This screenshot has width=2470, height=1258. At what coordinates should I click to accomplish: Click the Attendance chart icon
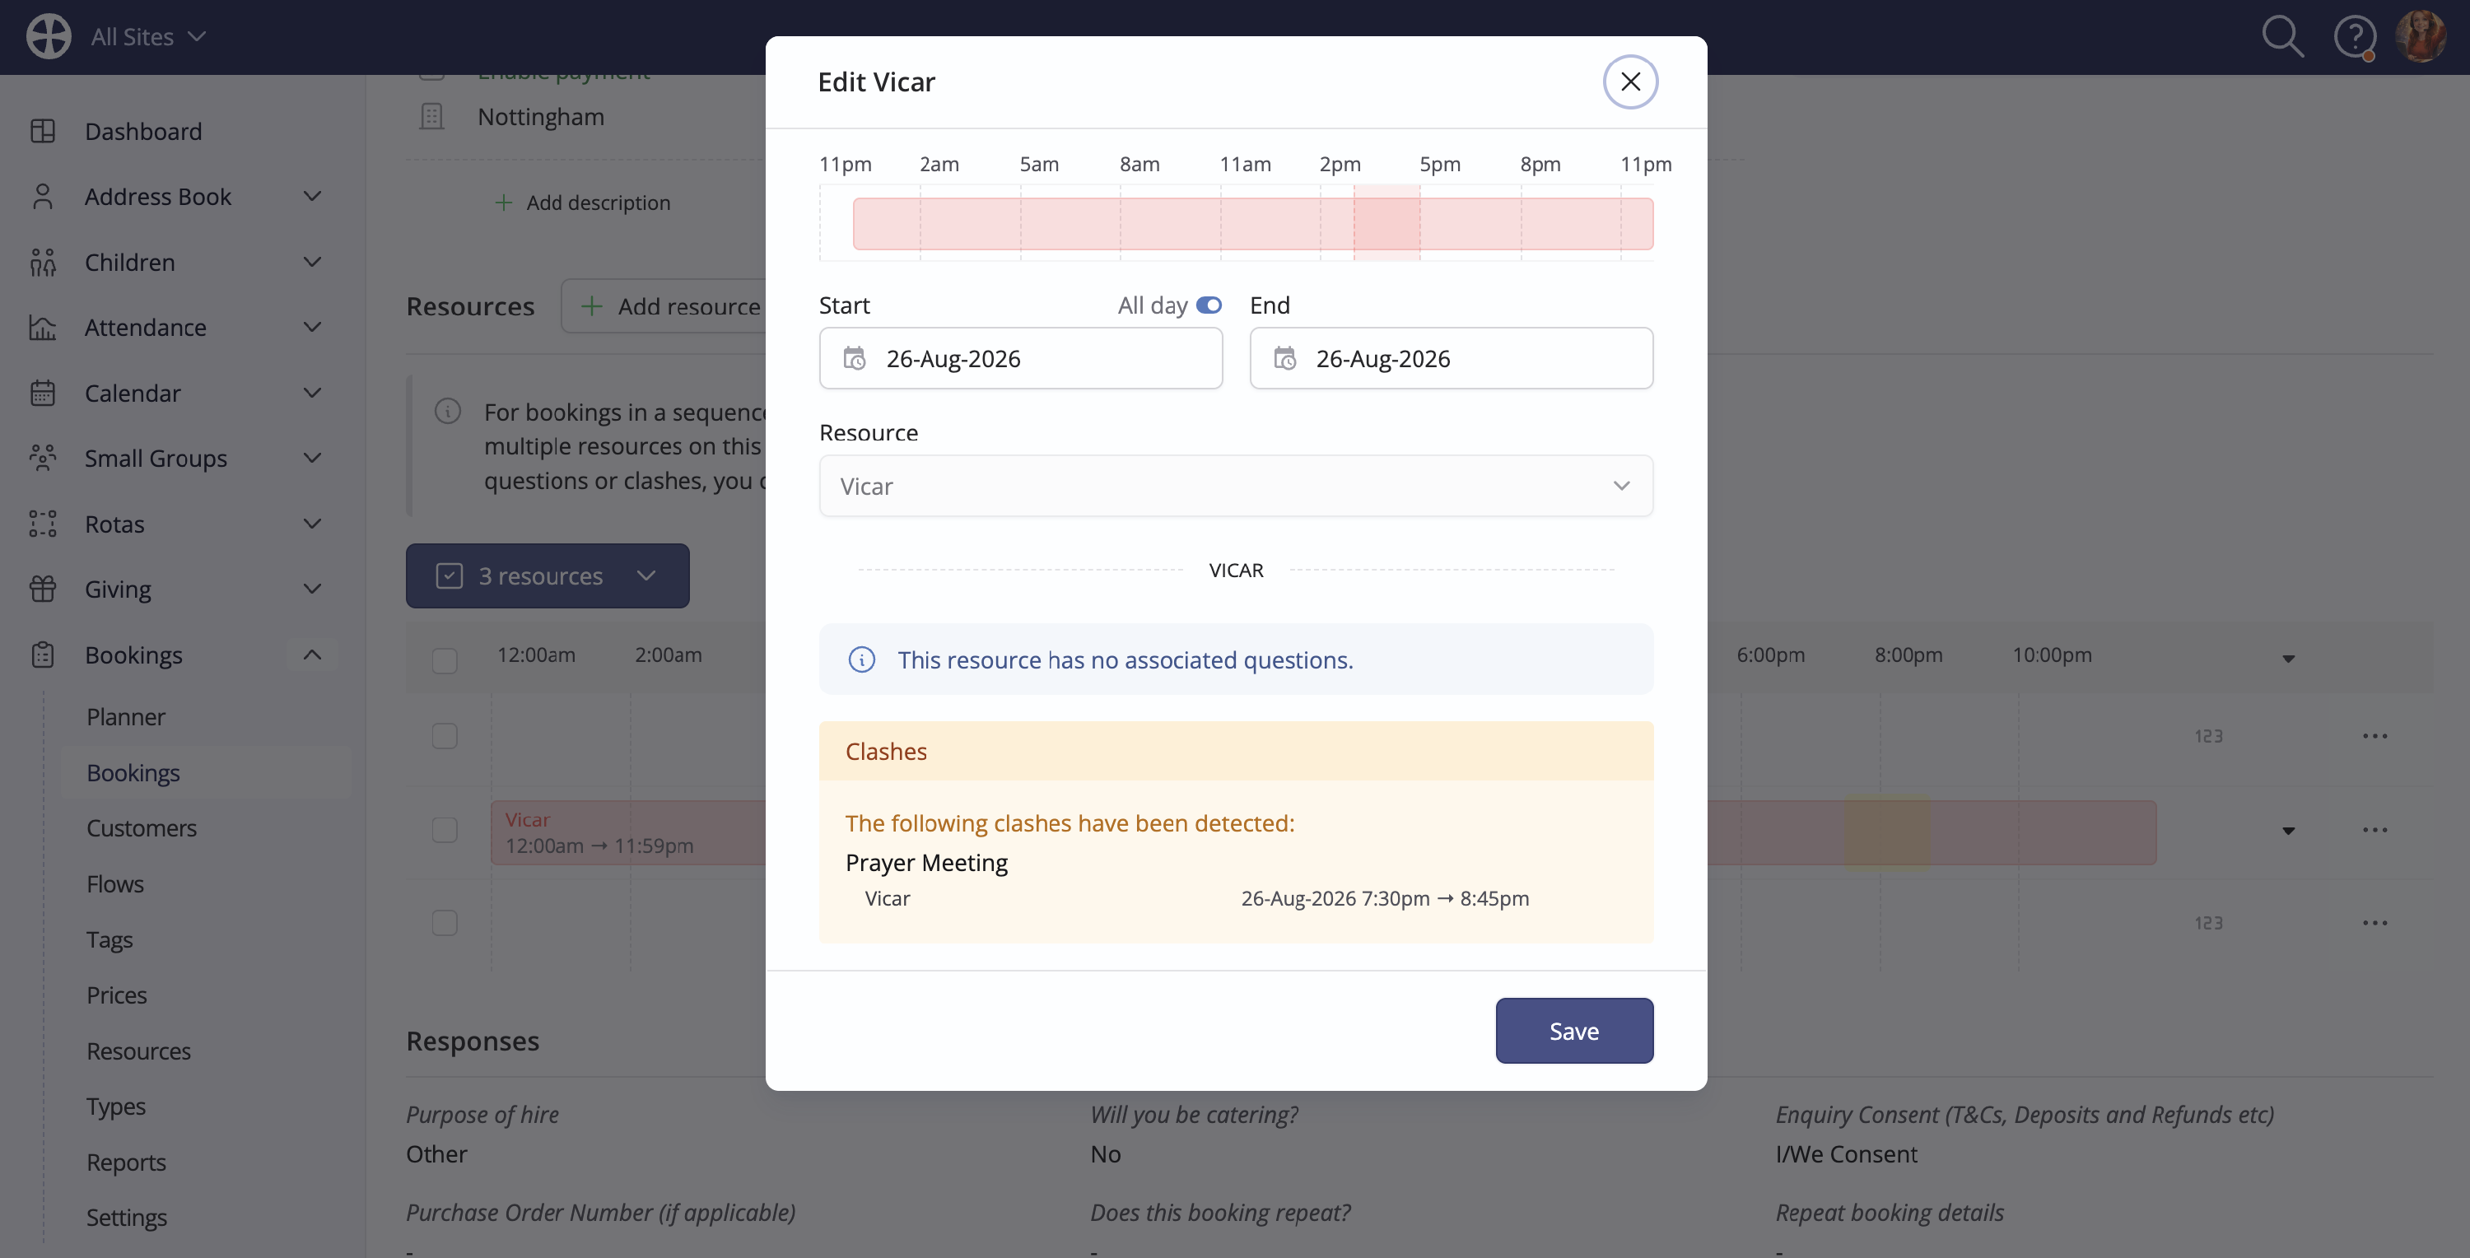(x=42, y=327)
